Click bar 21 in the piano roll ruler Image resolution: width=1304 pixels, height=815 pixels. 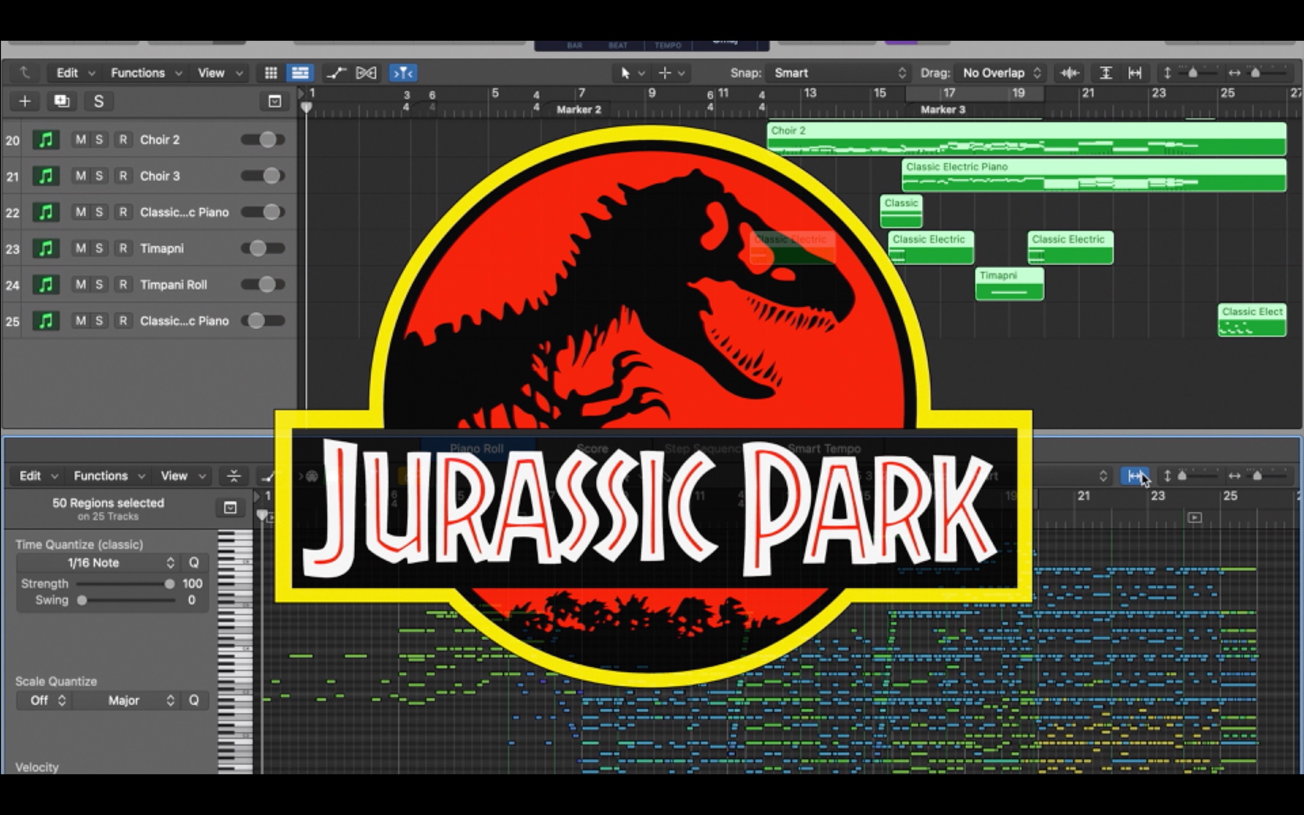click(1083, 496)
